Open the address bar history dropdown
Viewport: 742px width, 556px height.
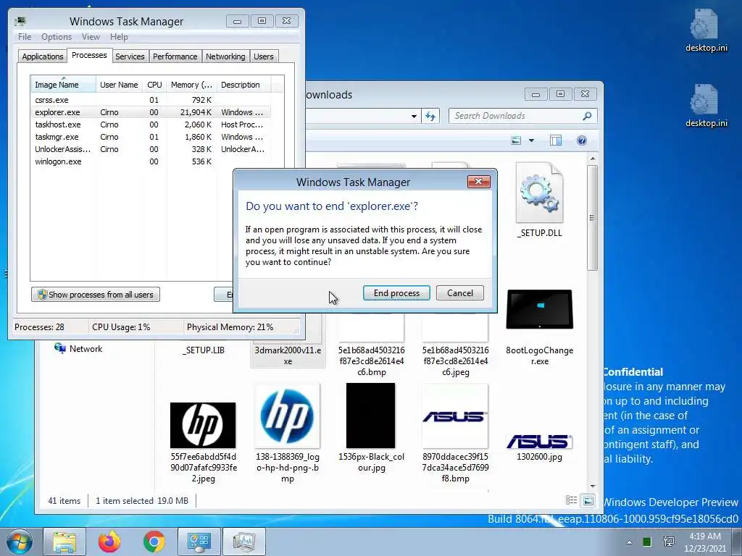[414, 116]
